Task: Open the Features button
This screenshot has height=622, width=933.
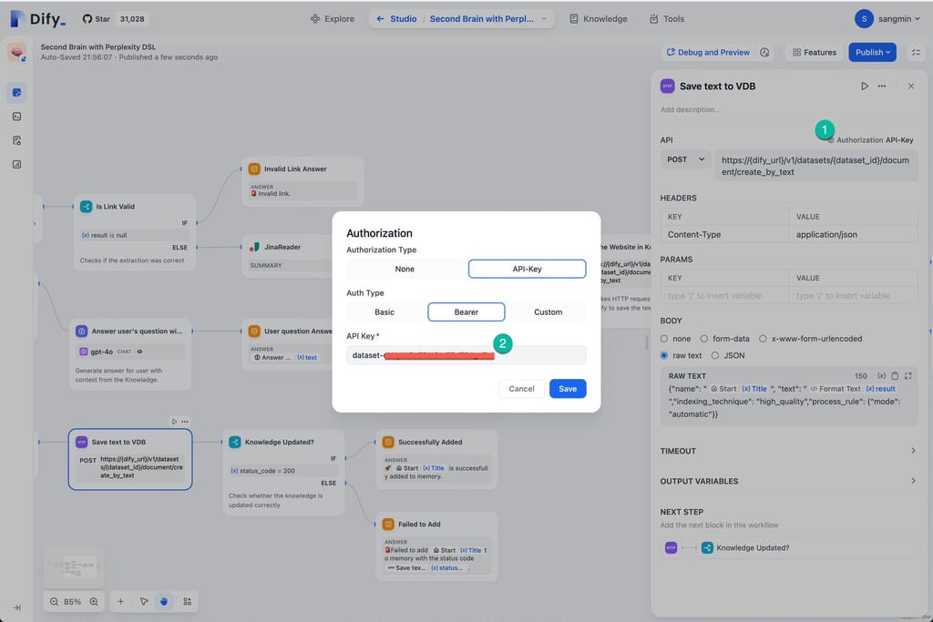Action: point(815,52)
